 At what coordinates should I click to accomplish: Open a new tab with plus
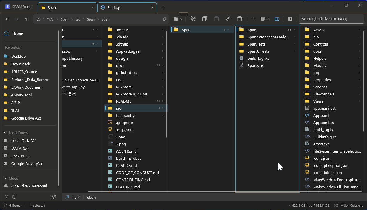pyautogui.click(x=163, y=7)
